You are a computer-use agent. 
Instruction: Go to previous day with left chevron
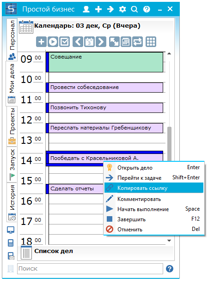[x=78, y=41]
